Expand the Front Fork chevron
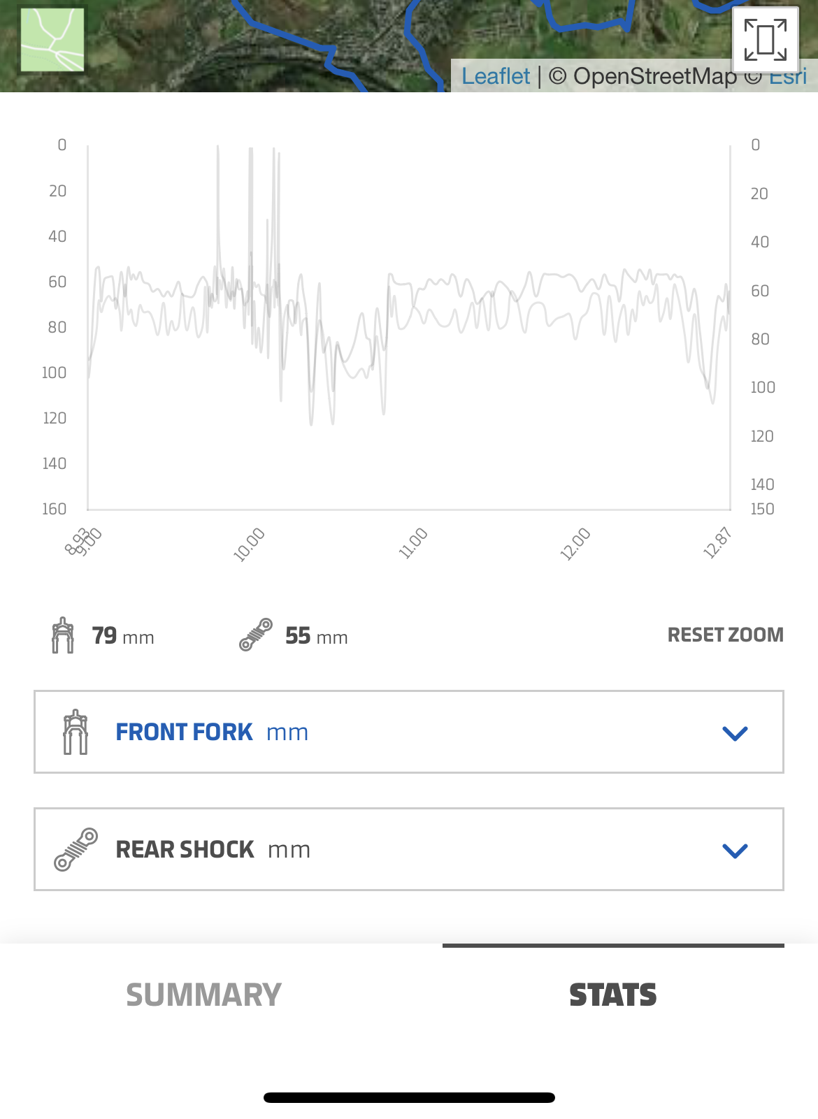 [x=735, y=733]
